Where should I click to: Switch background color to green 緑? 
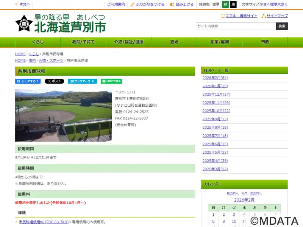point(225,5)
